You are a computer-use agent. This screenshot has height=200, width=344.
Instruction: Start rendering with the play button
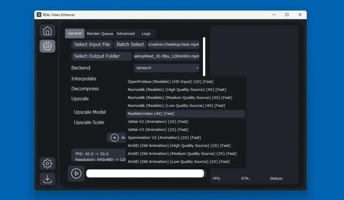[x=76, y=174]
